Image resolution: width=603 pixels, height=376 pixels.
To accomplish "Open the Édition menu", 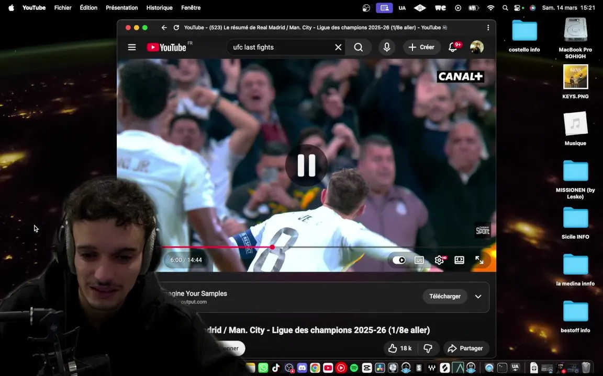I will pos(88,8).
